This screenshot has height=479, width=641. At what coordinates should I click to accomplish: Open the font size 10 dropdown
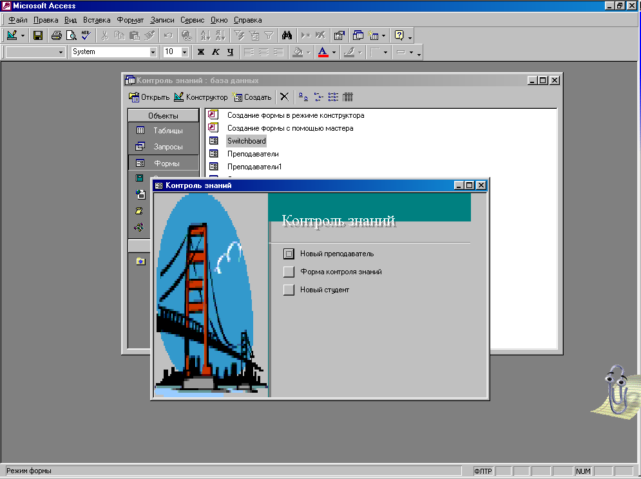coord(184,52)
